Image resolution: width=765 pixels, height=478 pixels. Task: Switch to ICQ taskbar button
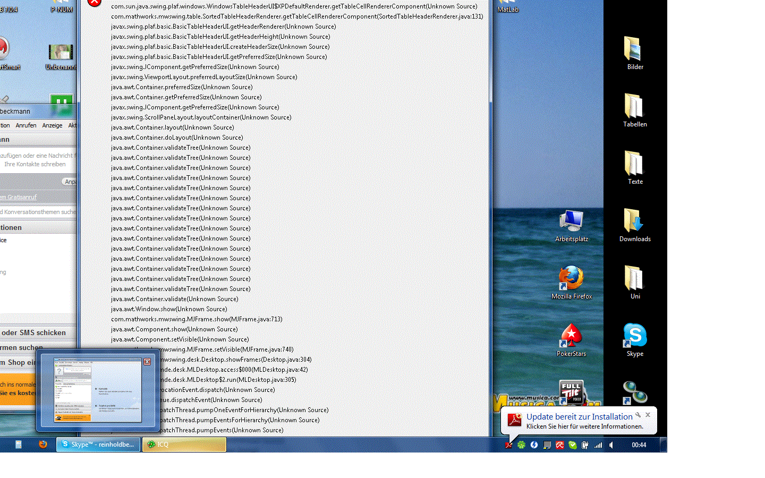[184, 445]
